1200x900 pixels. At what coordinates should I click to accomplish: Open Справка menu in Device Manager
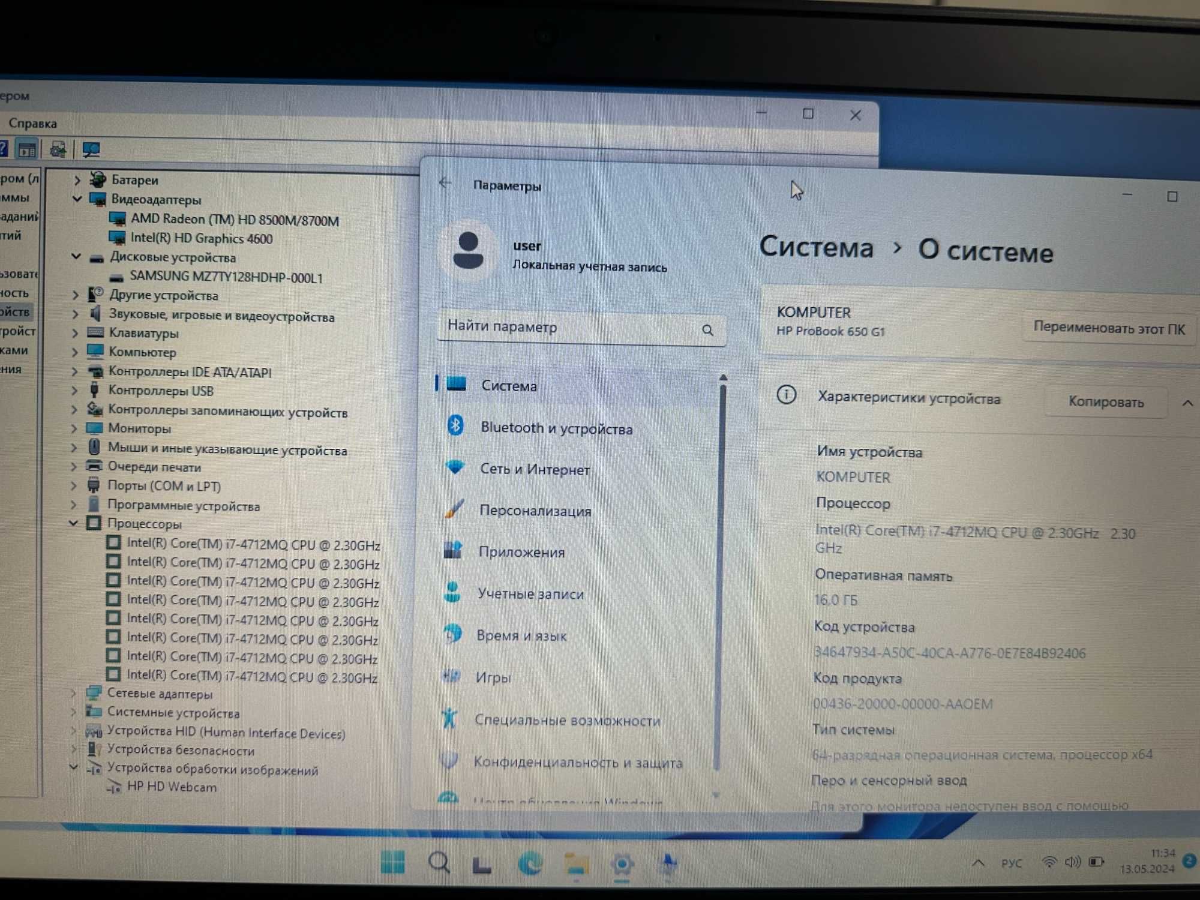(33, 124)
